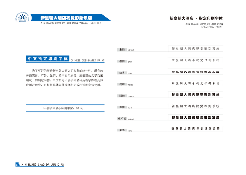The height and width of the screenshot is (175, 246).
Task: Click the HEI TI caption
Action: pos(130,108)
